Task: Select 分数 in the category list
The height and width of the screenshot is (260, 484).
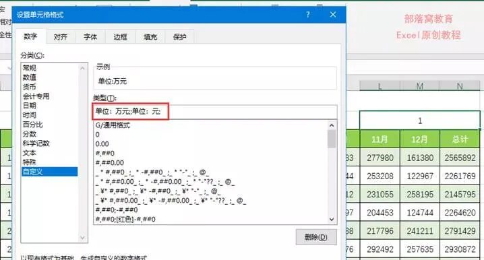Action: [49, 134]
